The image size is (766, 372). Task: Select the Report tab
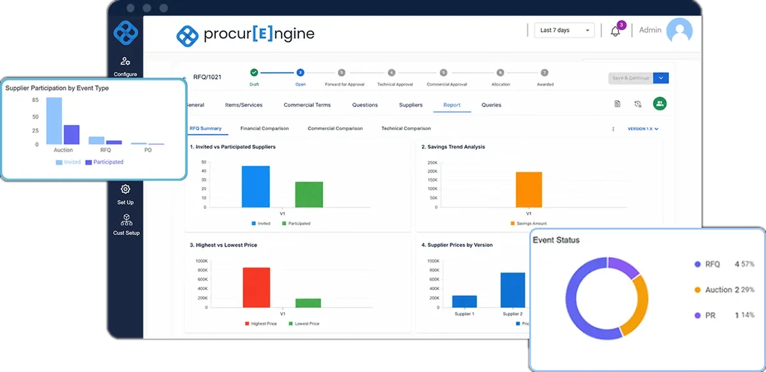click(x=452, y=105)
